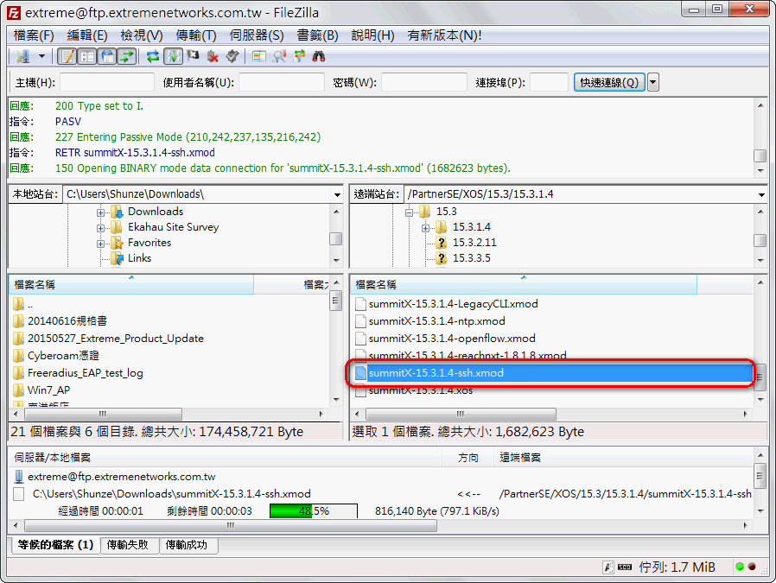This screenshot has width=776, height=583.
Task: Select the Links folder in local tree
Action: (x=140, y=257)
